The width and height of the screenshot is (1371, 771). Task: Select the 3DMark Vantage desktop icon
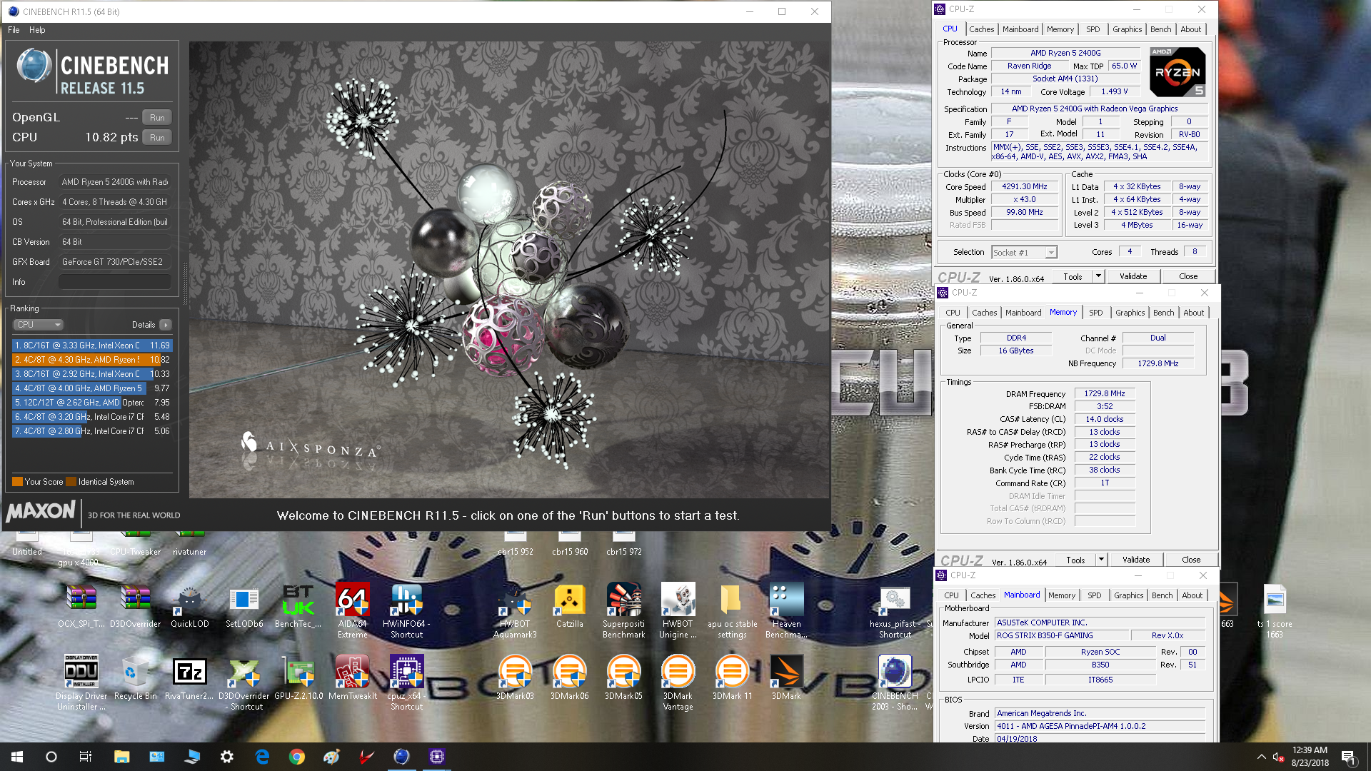[678, 682]
